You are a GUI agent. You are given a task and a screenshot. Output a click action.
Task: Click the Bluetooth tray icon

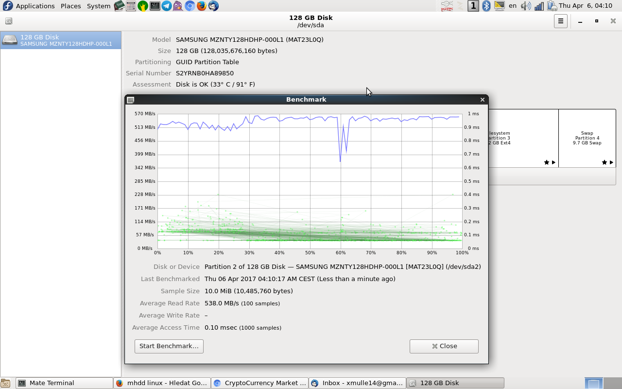pos(486,6)
